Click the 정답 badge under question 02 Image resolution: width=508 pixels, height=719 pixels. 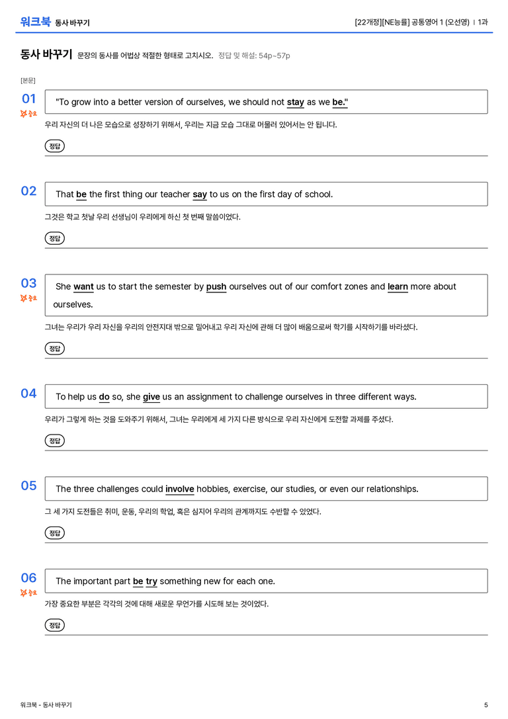tap(54, 238)
